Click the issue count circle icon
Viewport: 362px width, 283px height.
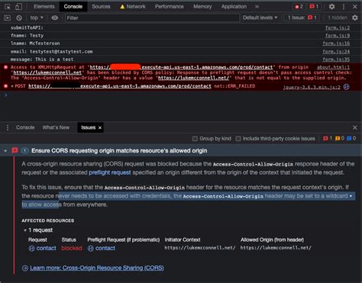click(24, 150)
